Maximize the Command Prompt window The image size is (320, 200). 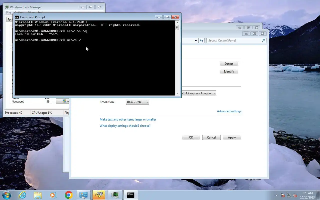click(167, 17)
